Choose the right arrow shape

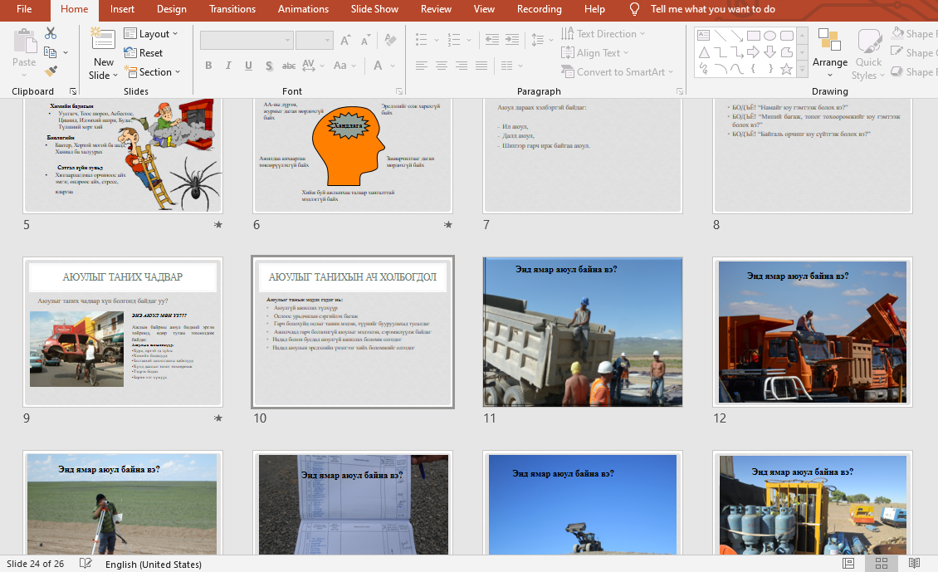(x=753, y=52)
